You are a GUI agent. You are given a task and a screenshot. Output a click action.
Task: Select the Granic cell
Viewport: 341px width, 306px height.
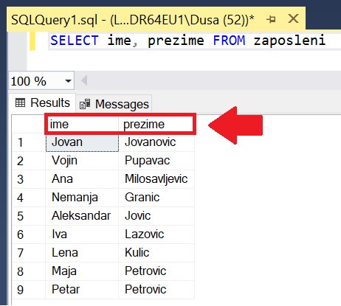pyautogui.click(x=156, y=198)
